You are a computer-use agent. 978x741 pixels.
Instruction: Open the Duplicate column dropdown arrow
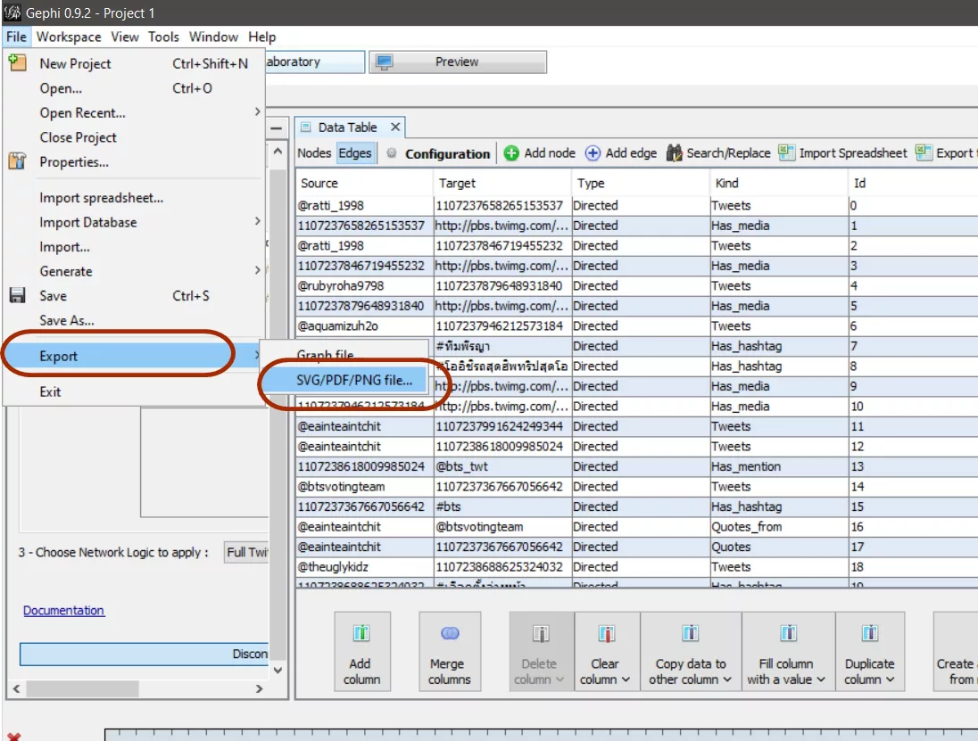(890, 680)
